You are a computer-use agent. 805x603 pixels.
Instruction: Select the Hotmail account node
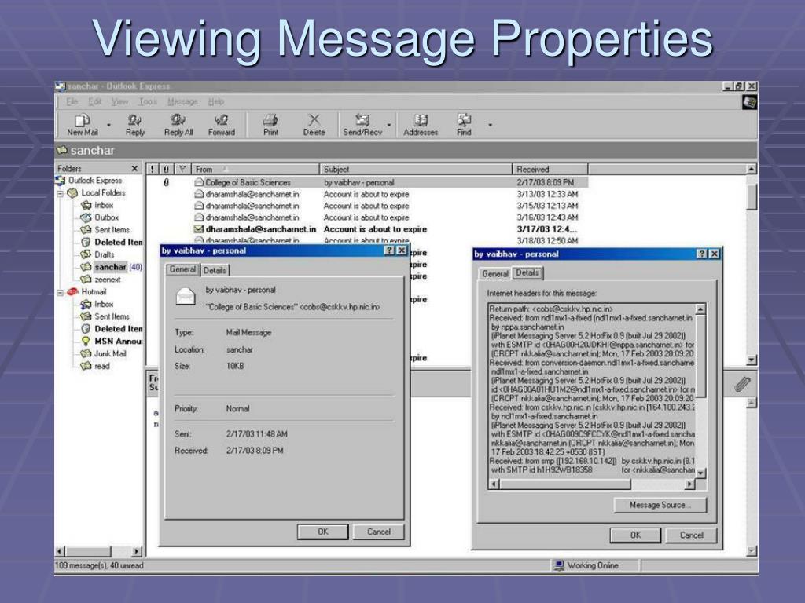coord(86,292)
